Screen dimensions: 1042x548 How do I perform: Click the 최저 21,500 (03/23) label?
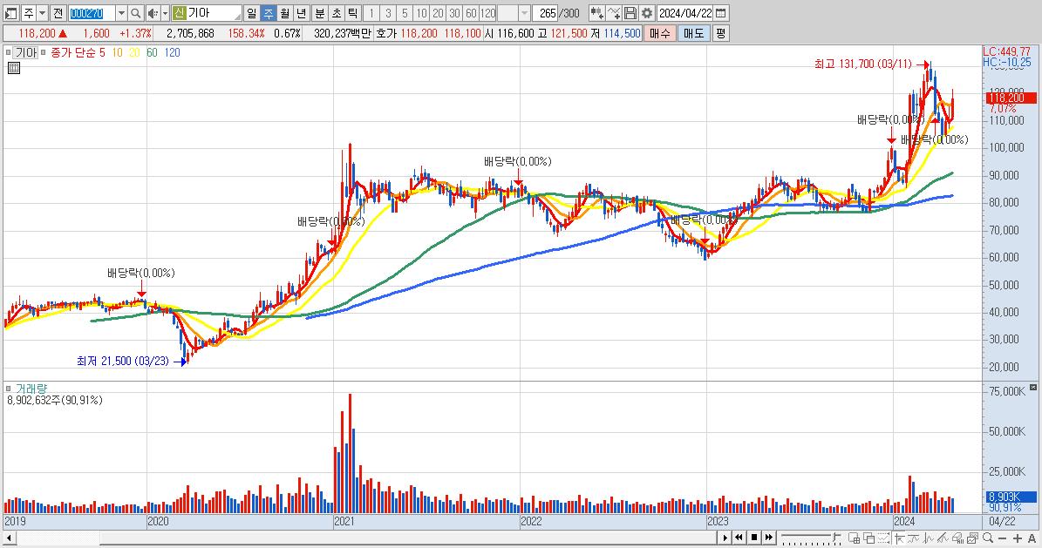pos(123,362)
